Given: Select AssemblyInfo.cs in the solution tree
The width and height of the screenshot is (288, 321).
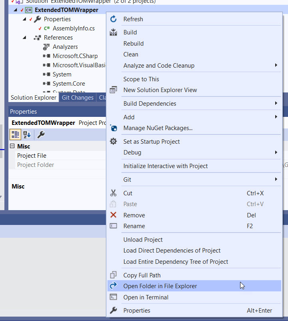Looking at the screenshot, I should tap(73, 28).
